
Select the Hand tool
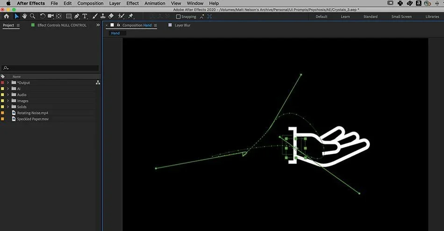coord(24,16)
